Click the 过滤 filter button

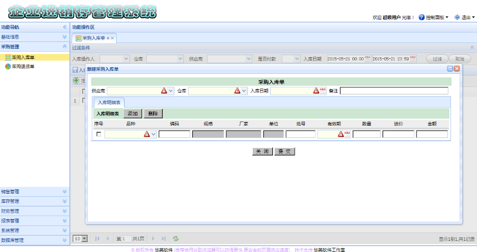pyautogui.click(x=437, y=59)
